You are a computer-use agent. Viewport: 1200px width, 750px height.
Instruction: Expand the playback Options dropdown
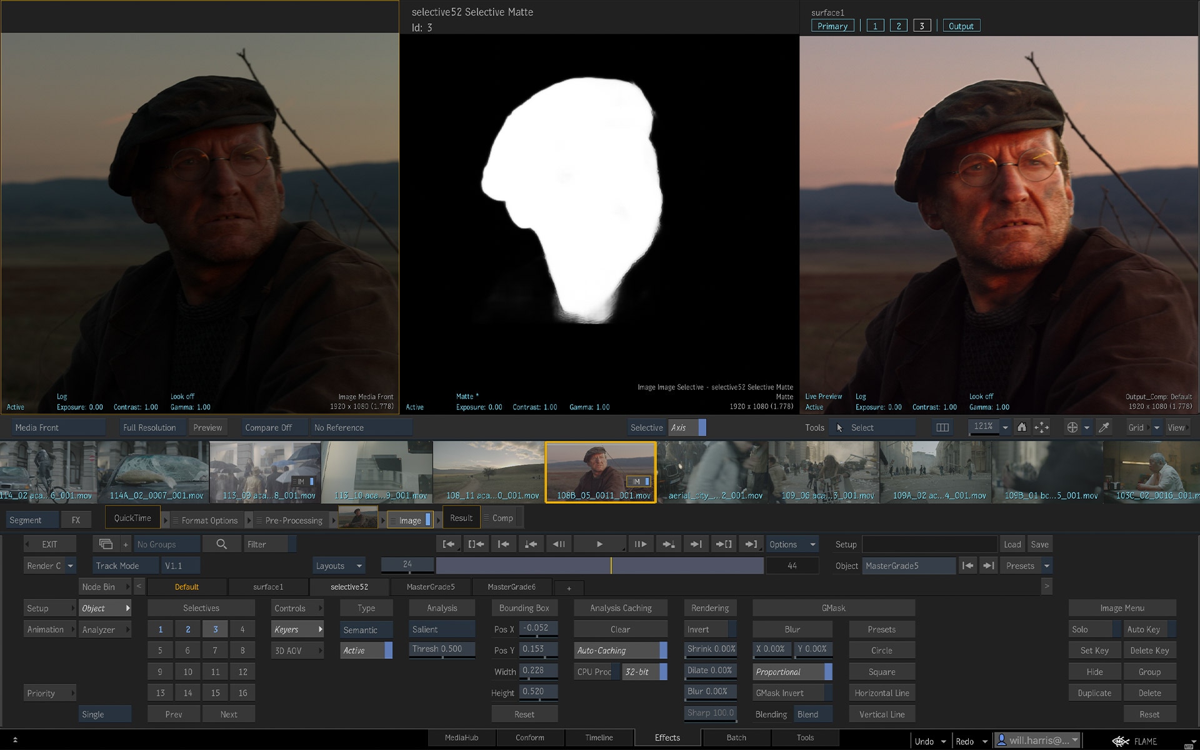[792, 544]
